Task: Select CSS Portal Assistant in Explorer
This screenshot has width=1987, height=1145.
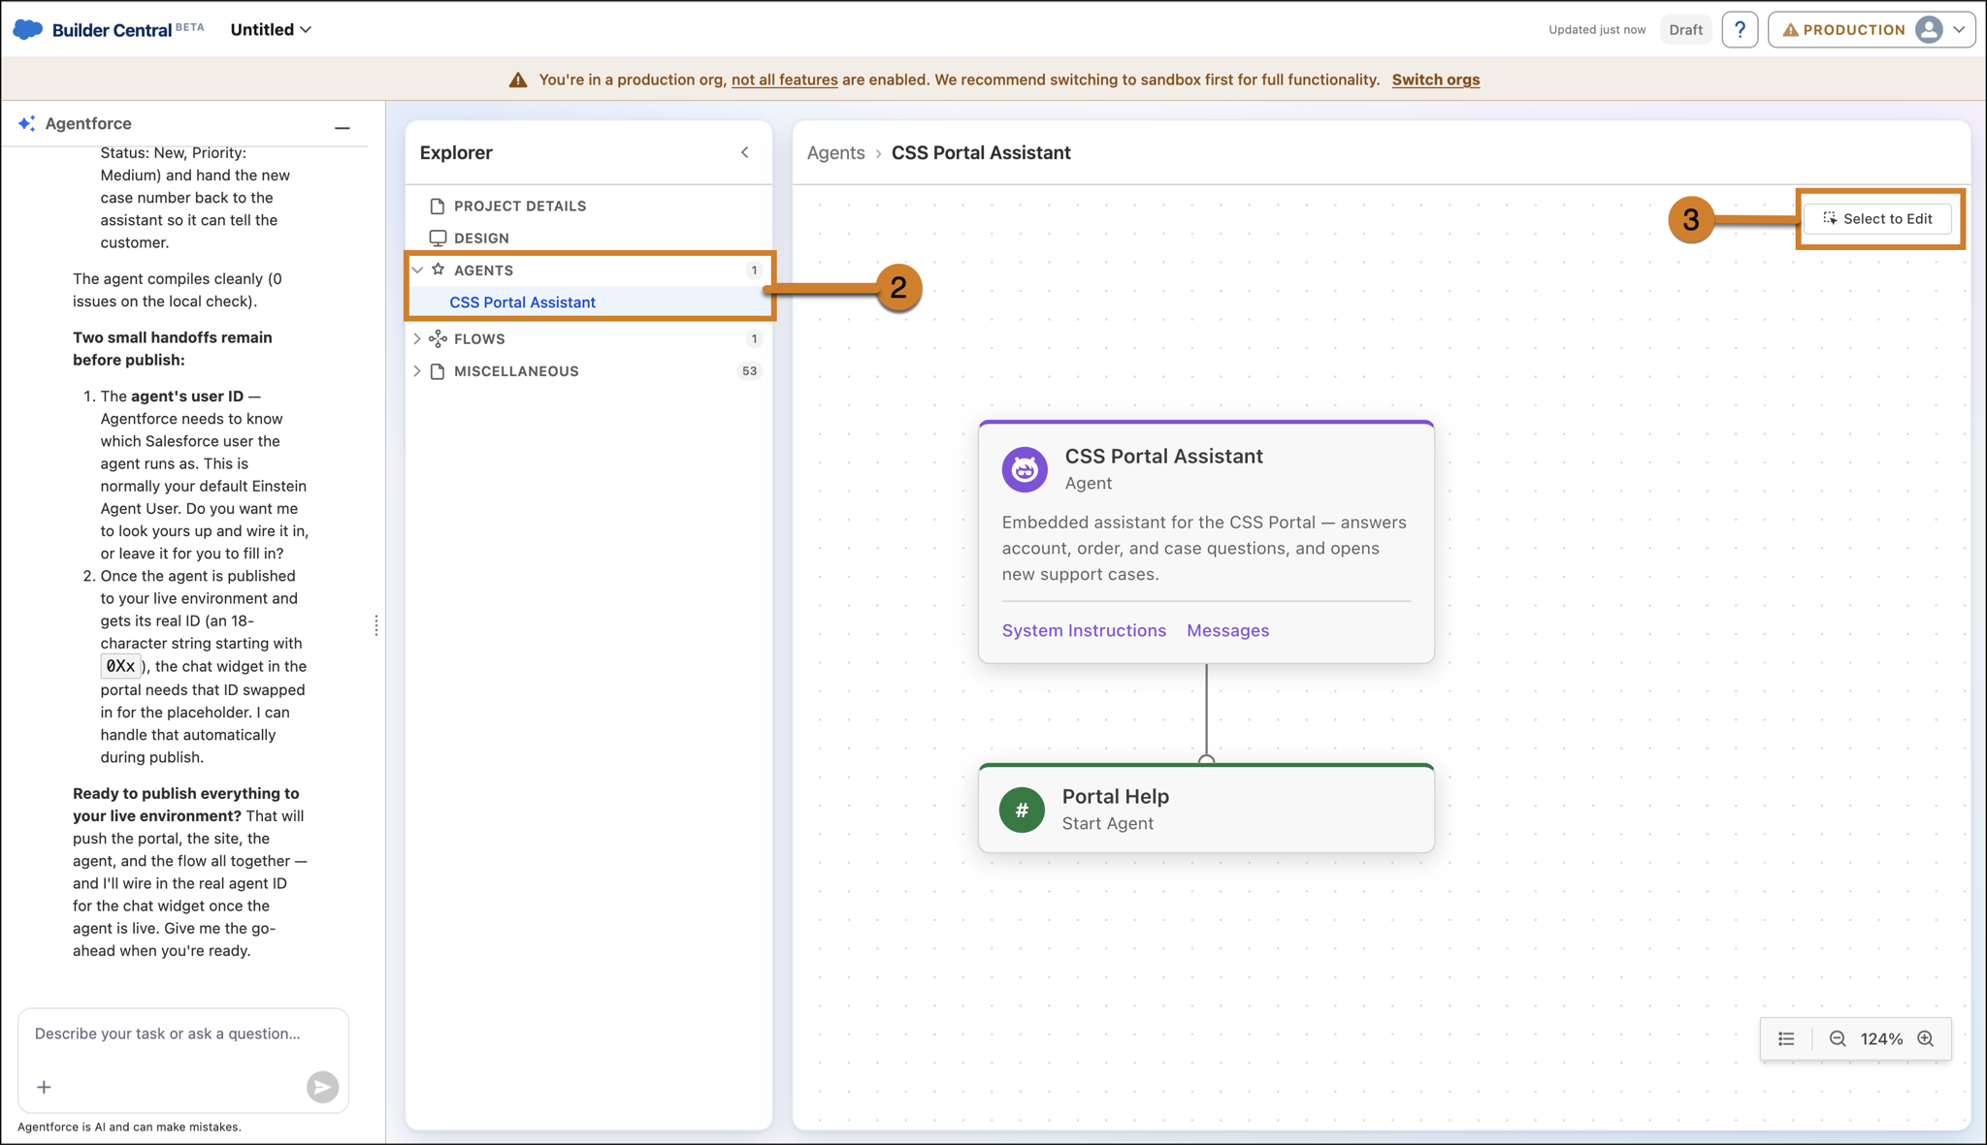Action: 590,302
